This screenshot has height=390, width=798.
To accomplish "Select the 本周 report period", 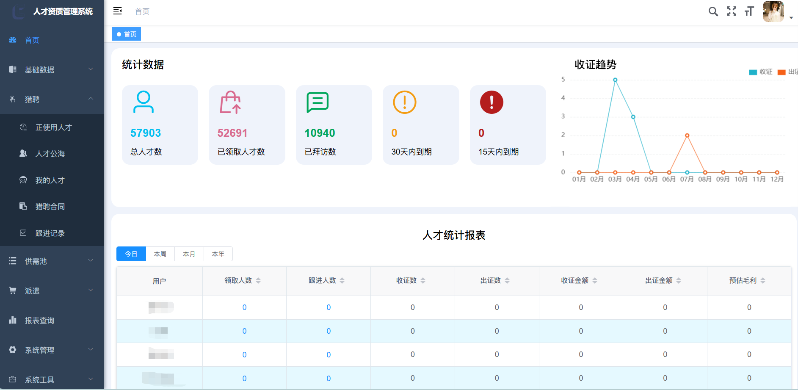I will (x=160, y=254).
